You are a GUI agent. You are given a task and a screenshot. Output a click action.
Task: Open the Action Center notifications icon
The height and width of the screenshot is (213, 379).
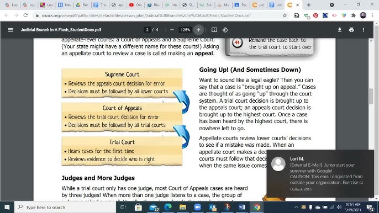(370, 207)
